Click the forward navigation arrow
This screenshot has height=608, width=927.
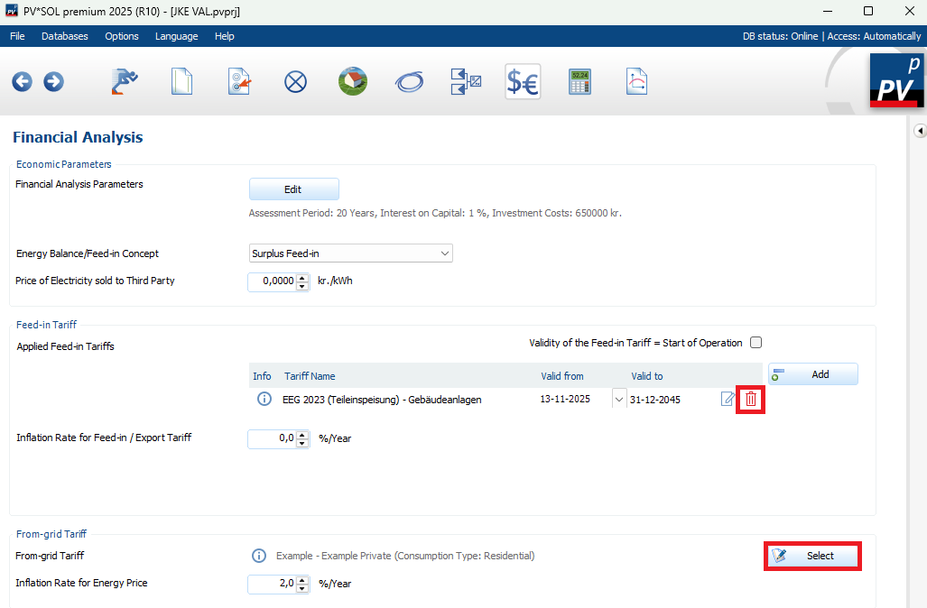coord(53,82)
